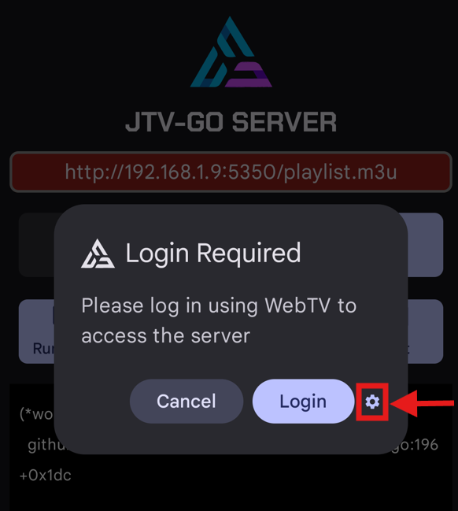Screen dimensions: 458x511
Task: Tap the lower-right card behind the dialog
Action: (x=425, y=331)
